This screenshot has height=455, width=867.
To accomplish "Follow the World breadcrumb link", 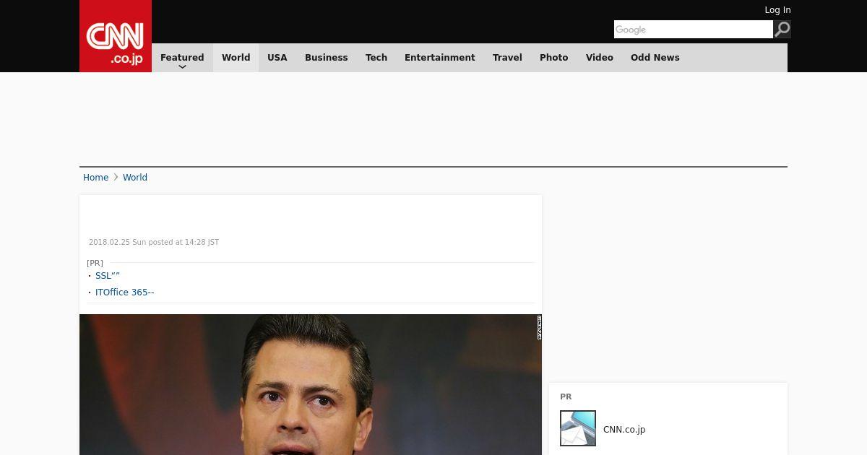I will pos(135,178).
